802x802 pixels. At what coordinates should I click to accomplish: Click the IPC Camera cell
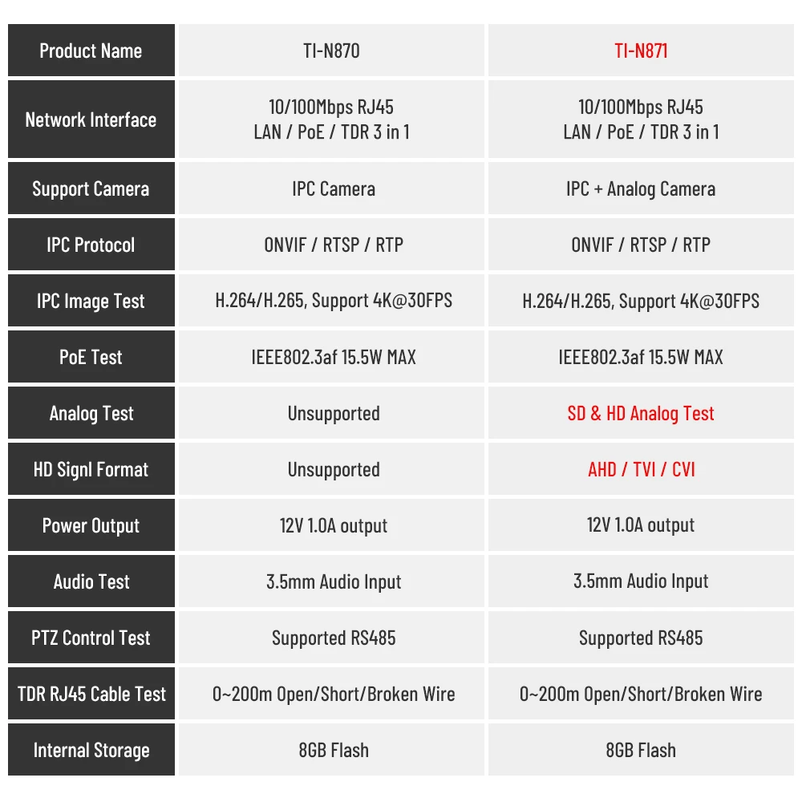point(333,189)
